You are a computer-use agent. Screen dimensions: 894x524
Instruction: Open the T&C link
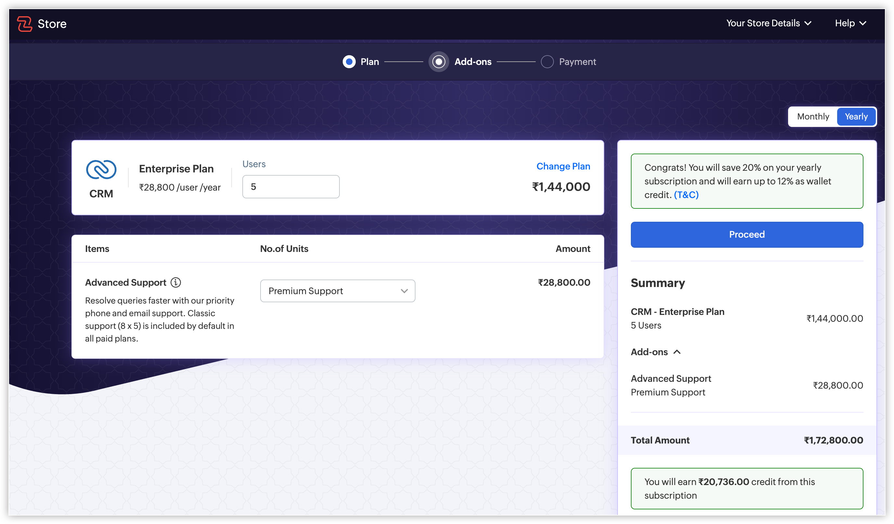tap(686, 195)
